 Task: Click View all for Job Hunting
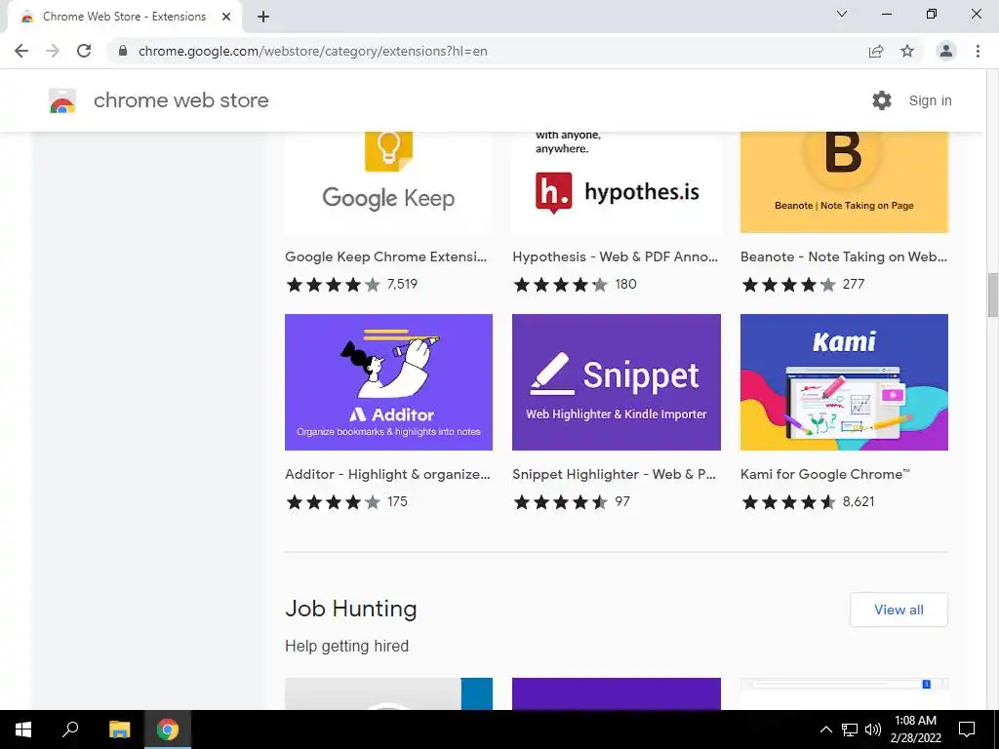[x=899, y=610]
